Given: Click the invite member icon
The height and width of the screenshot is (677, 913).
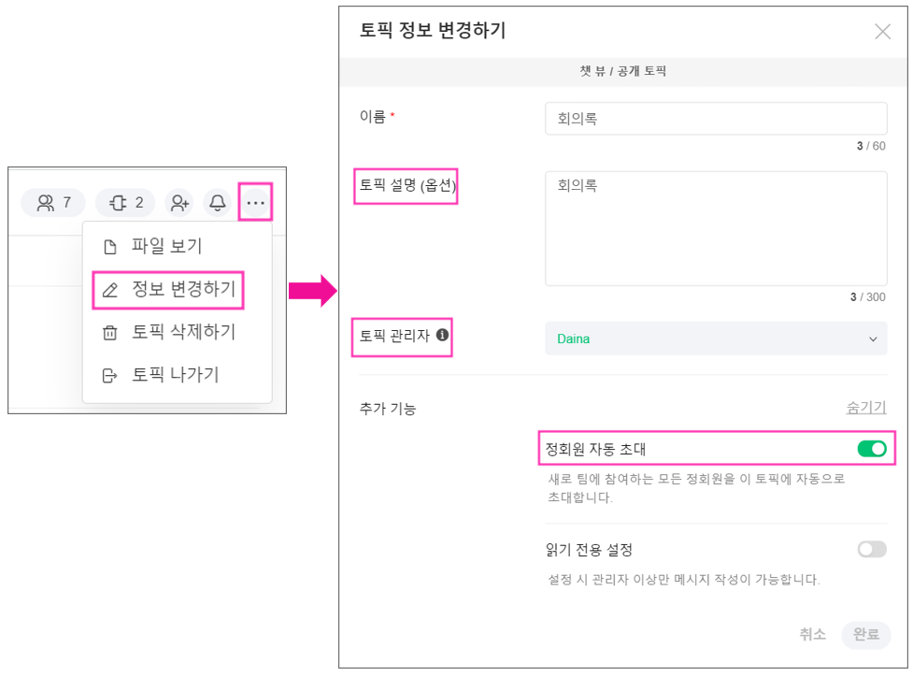Looking at the screenshot, I should [x=179, y=203].
